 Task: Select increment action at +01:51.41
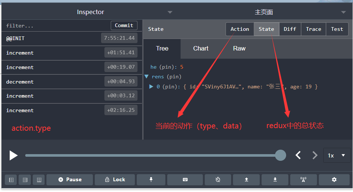click(72, 53)
